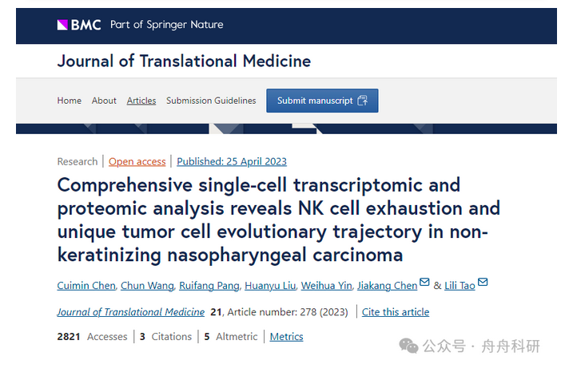Click author name Huanyu Liu
The image size is (569, 368).
270,286
